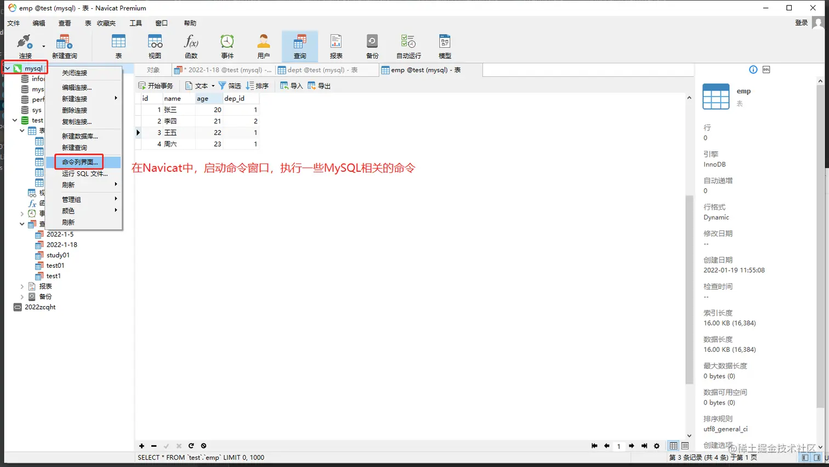
Task: Open the 连接 dropdown arrow
Action: point(44,46)
